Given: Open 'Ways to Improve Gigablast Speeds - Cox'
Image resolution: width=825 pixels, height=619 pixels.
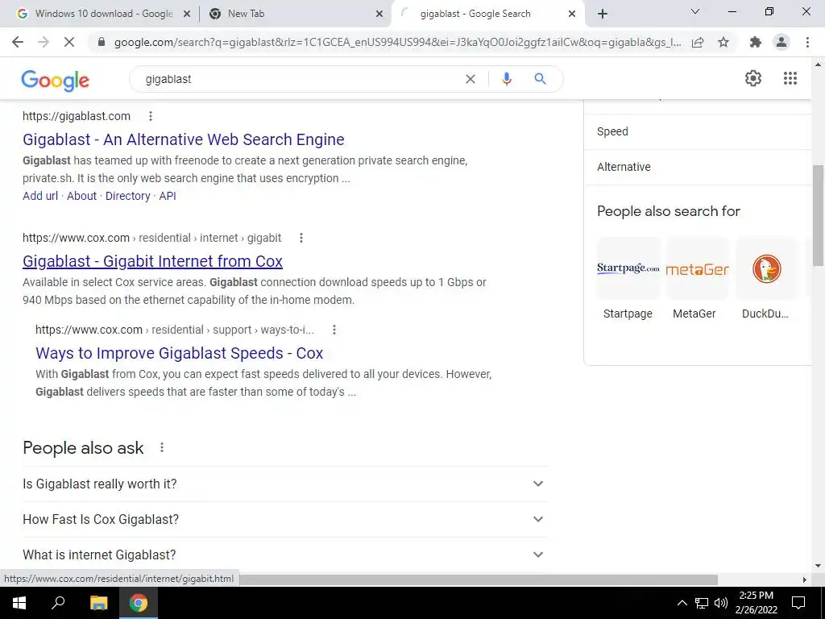Looking at the screenshot, I should tap(179, 353).
